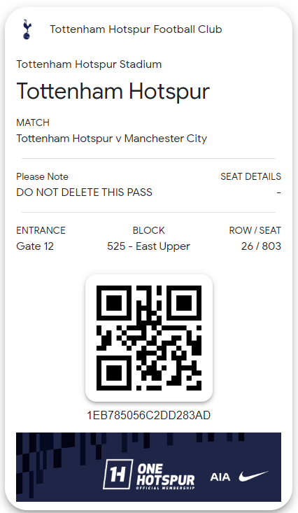Click the Nike swoosh logo

coord(253,477)
